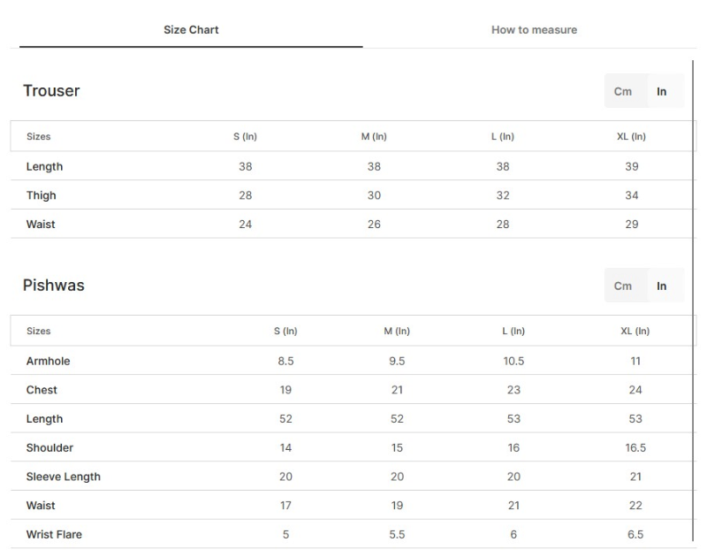Image resolution: width=707 pixels, height=557 pixels.
Task: Click Shoulder XL value 16.5
Action: [x=635, y=447]
